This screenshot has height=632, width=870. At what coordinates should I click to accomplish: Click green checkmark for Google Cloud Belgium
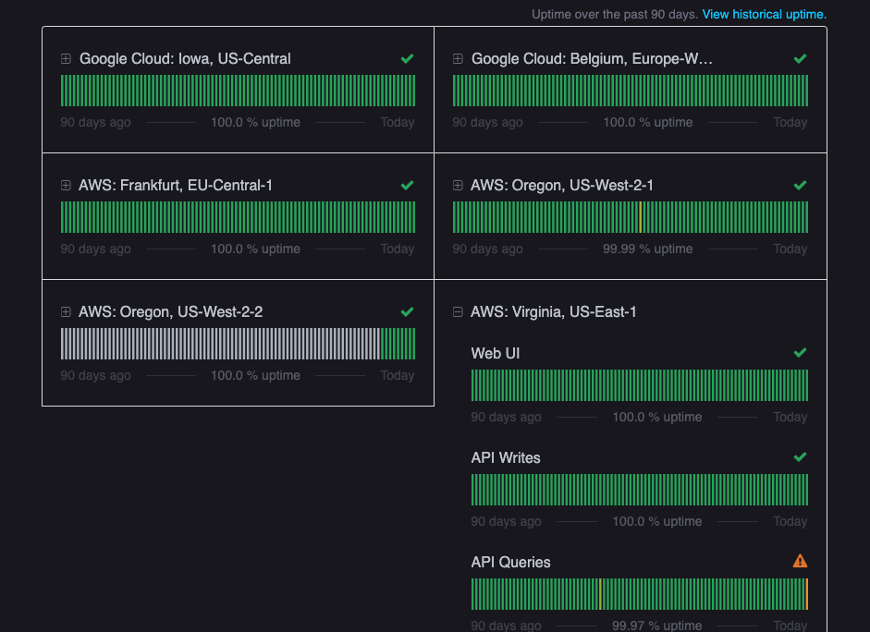point(800,59)
